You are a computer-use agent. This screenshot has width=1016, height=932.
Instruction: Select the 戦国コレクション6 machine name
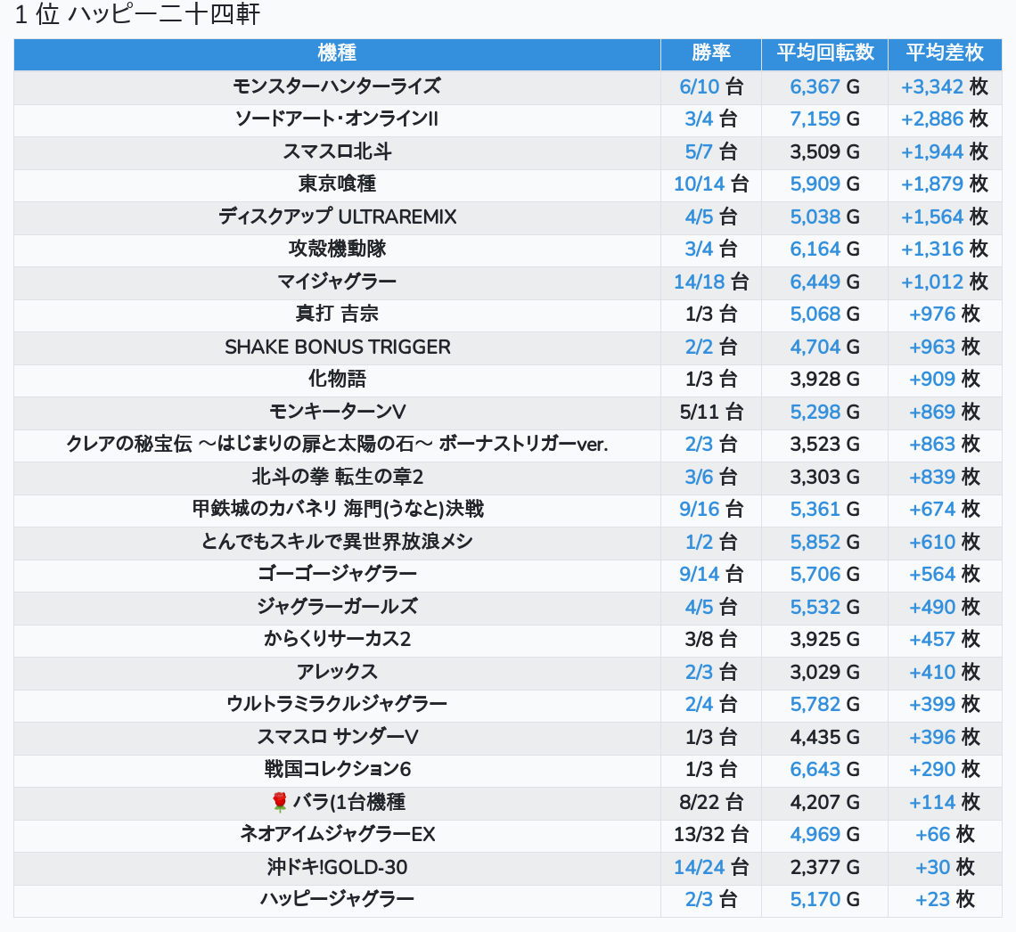point(337,770)
